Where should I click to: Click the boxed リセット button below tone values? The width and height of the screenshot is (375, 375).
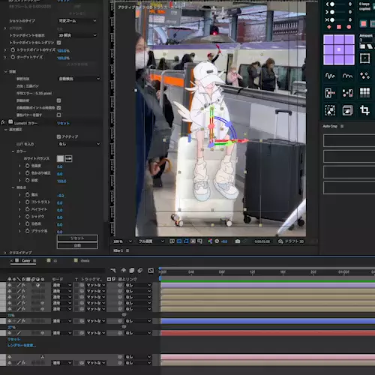(x=77, y=238)
